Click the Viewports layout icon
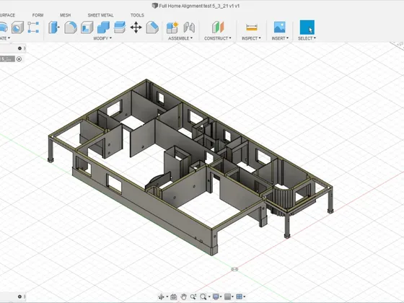This screenshot has height=303, width=404. tap(239, 297)
